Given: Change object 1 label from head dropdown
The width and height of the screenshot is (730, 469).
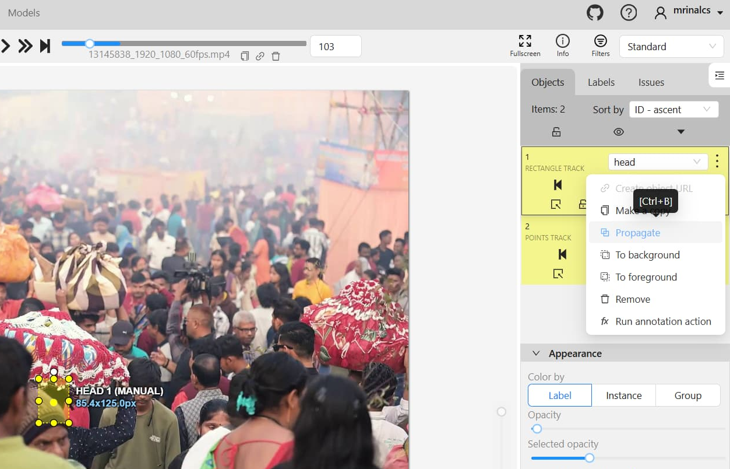Looking at the screenshot, I should [x=657, y=162].
